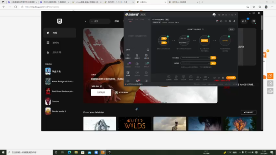Open streaming tool settings gear
Viewport: 276px width, 155px height.
(223, 78)
